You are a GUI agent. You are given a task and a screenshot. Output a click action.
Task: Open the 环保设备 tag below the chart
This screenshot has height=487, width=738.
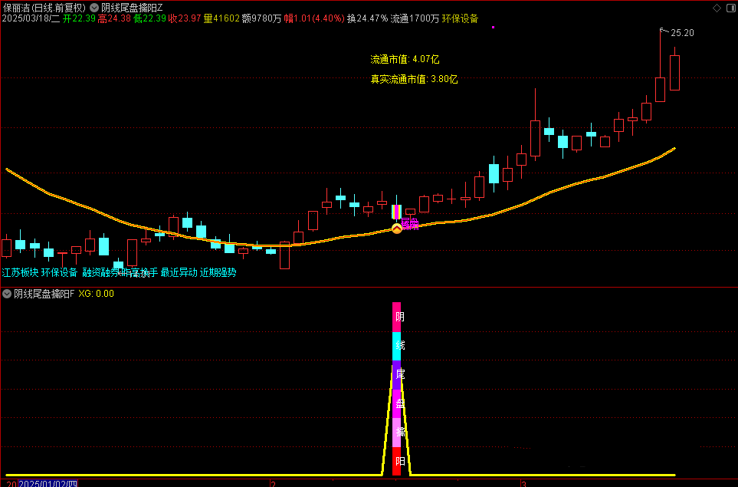[x=60, y=272]
